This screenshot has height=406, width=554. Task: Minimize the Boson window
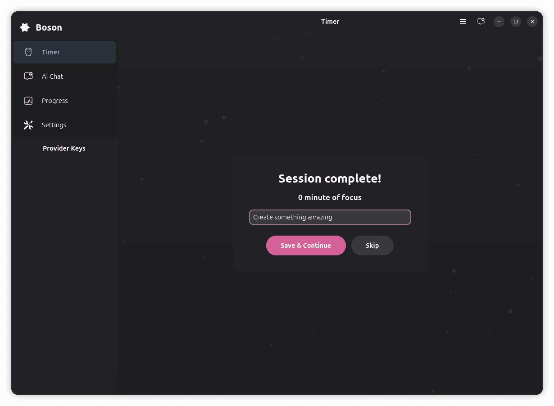tap(499, 22)
